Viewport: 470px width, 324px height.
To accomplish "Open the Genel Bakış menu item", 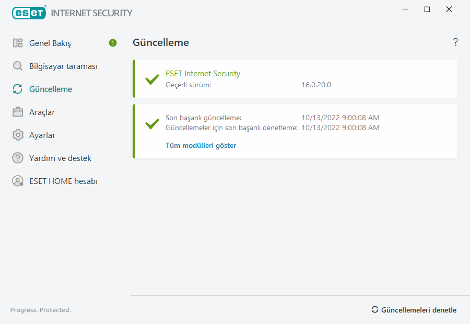I will (x=50, y=43).
